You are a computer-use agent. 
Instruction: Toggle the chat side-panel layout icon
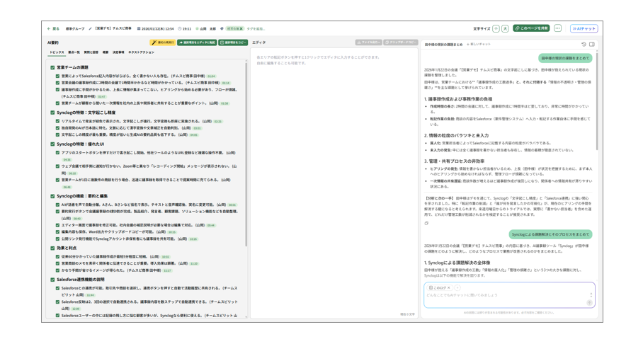pyautogui.click(x=592, y=45)
